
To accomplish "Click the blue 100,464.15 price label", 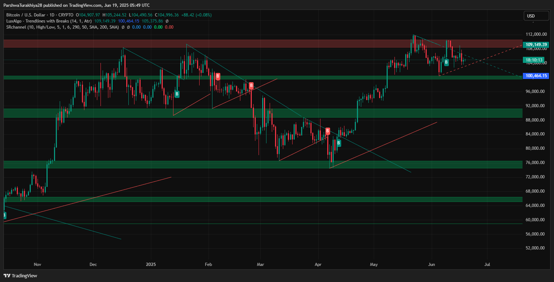I will tap(535, 76).
